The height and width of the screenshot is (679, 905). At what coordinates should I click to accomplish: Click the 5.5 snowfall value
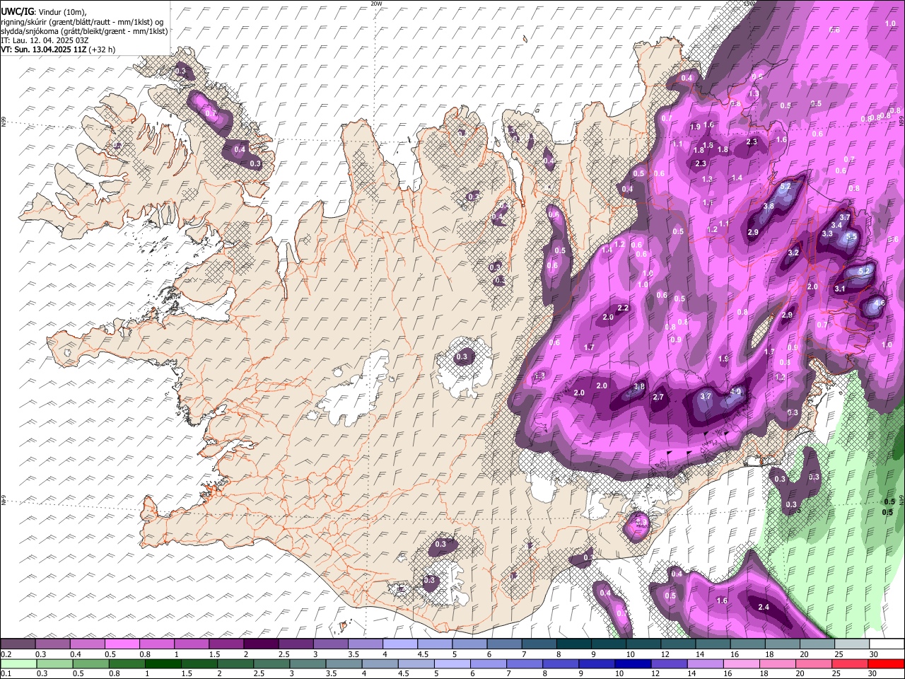tap(851, 236)
